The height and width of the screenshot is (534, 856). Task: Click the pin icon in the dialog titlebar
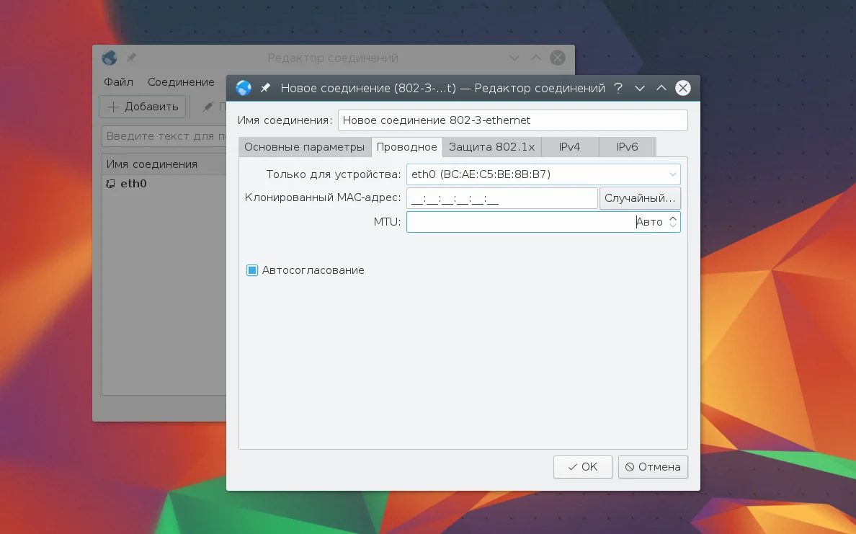pos(265,88)
